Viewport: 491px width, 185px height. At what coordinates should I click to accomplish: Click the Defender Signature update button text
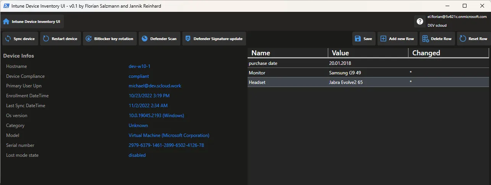pyautogui.click(x=218, y=39)
